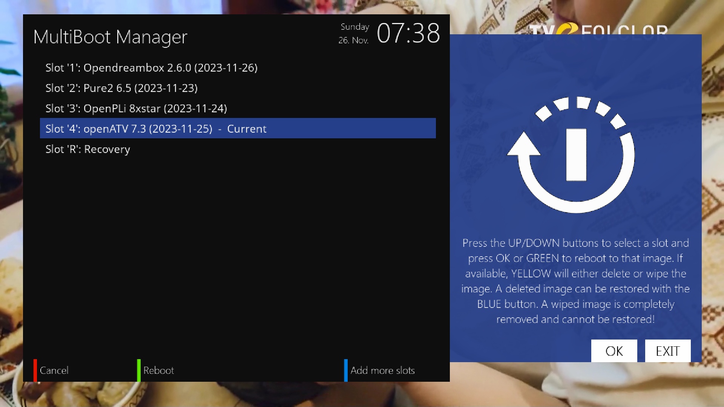Select the current Slot '4' openATV 7.3
This screenshot has height=407, width=724.
click(x=238, y=129)
